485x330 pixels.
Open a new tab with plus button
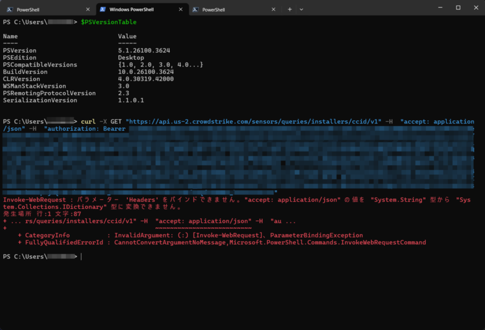click(x=290, y=9)
